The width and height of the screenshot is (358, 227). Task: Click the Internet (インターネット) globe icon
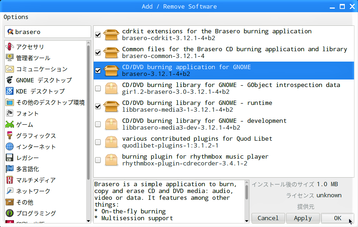[10, 147]
